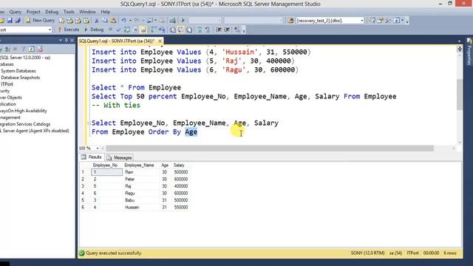
Task: Click the Decrease Indent icon
Action: (219, 30)
